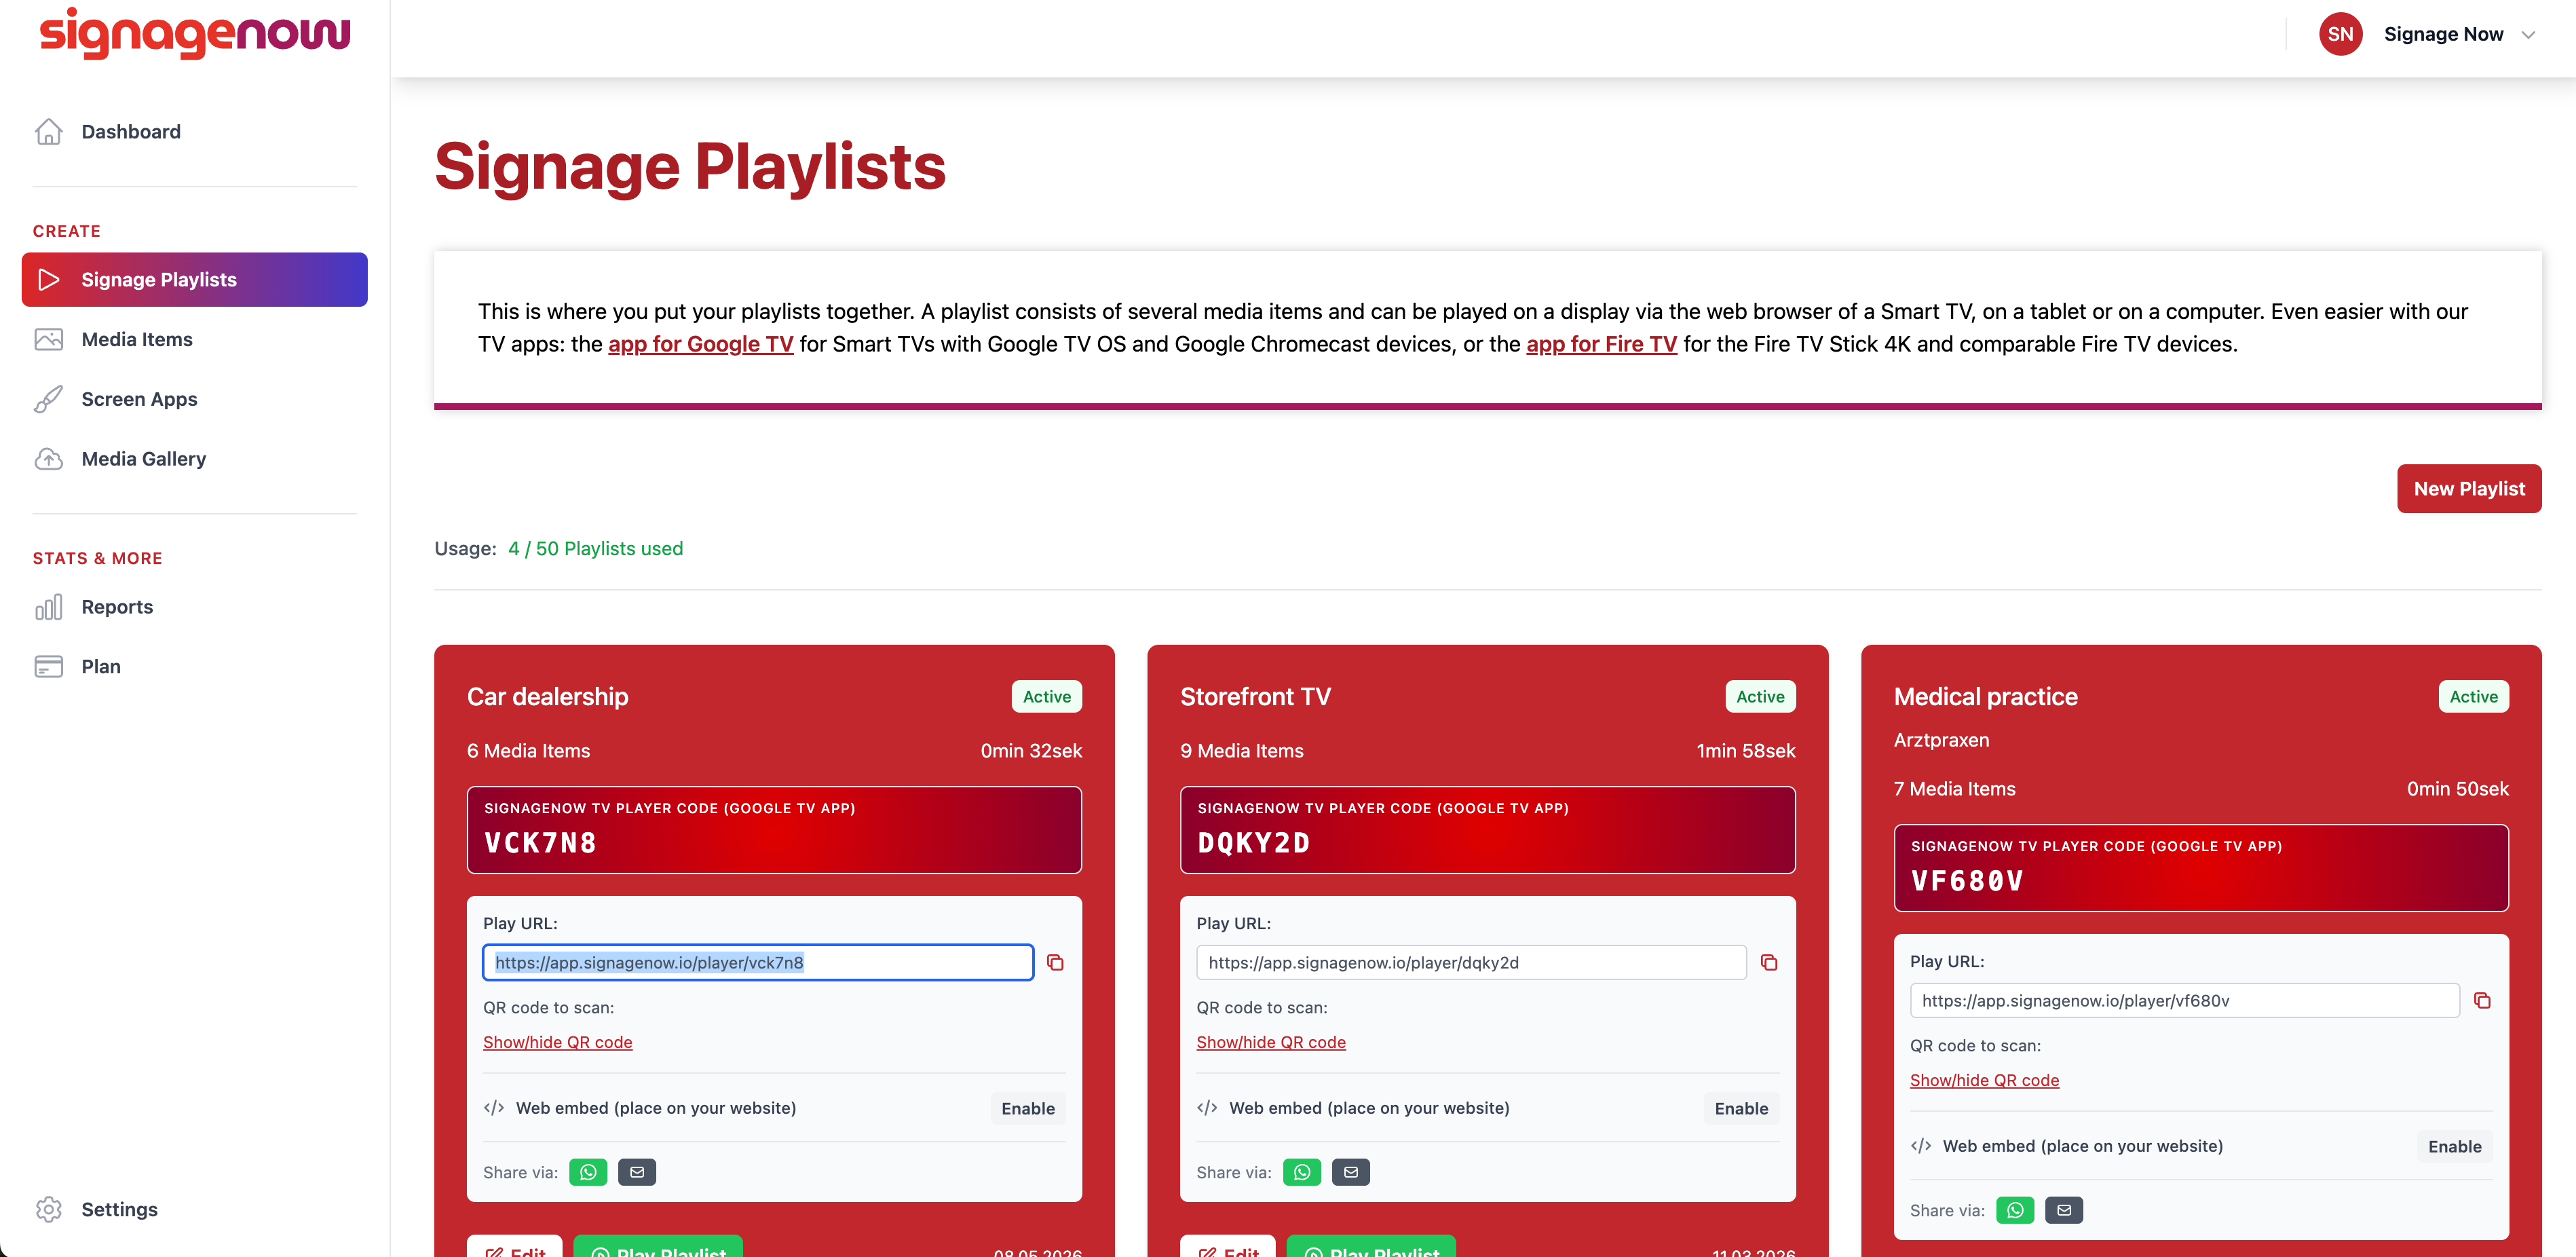Click the Car dealership play URL field
This screenshot has height=1257, width=2576.
pyautogui.click(x=758, y=962)
